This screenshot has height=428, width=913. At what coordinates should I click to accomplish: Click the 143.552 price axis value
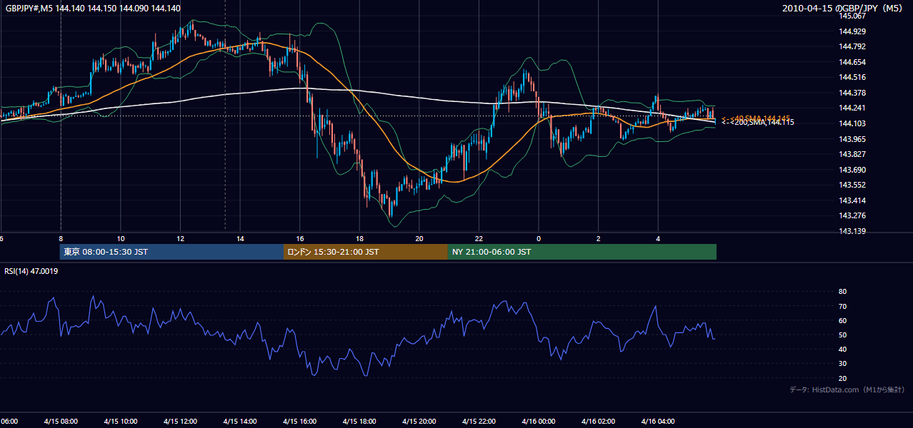[852, 185]
